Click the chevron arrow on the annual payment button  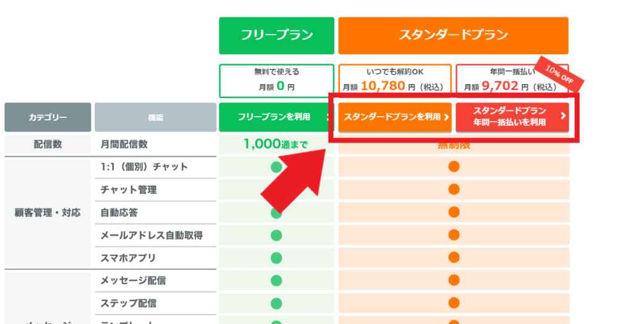pyautogui.click(x=563, y=116)
